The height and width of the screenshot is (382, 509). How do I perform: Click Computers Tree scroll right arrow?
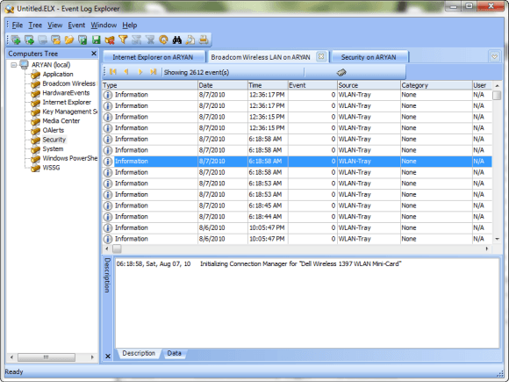tap(92, 357)
